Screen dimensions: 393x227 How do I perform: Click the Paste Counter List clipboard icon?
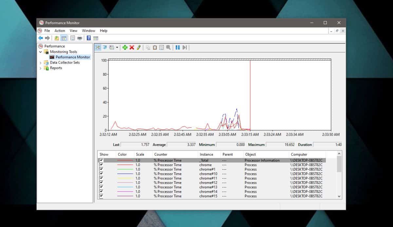pos(155,47)
